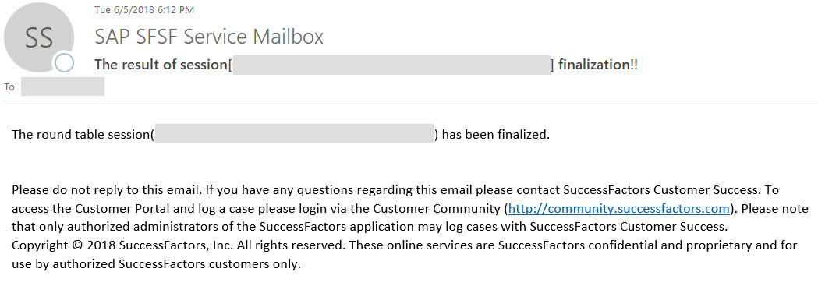This screenshot has width=818, height=286.
Task: Open the community.successfactors.com link
Action: [x=618, y=209]
